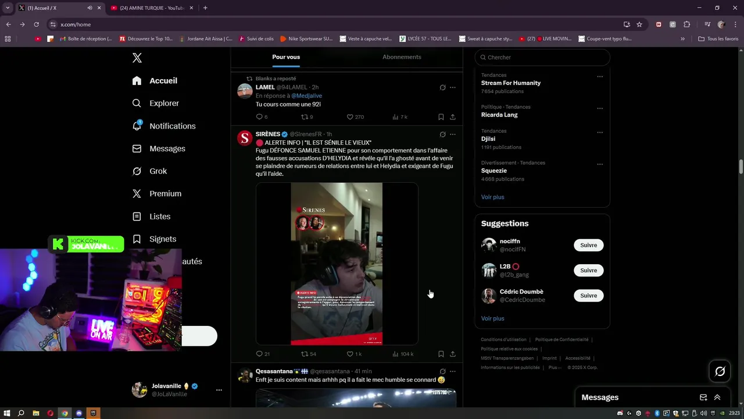Viewport: 744px width, 419px height.
Task: Open Stream For Humanity trend
Action: [511, 83]
